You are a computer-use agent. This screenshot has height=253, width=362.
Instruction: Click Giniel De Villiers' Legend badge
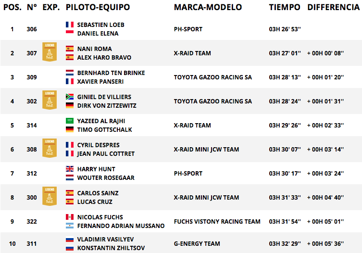50,100
